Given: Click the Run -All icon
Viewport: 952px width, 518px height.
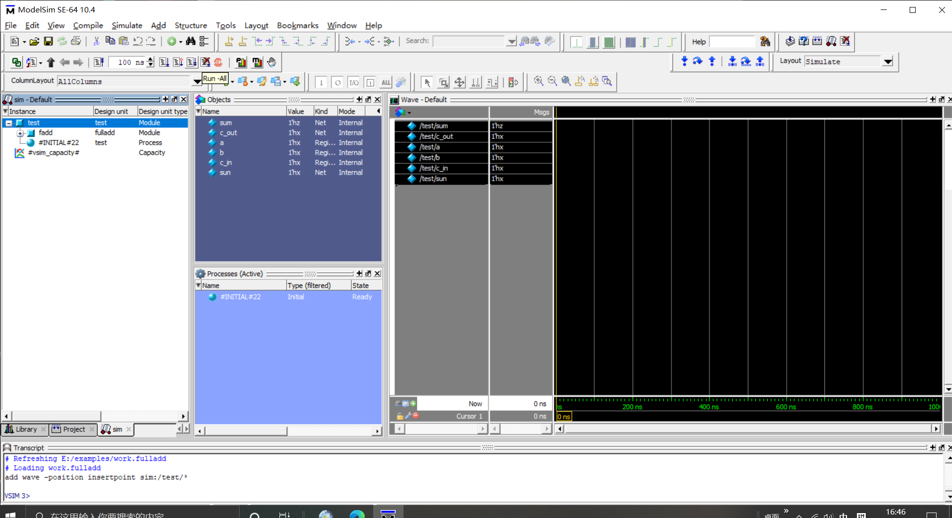Looking at the screenshot, I should pos(192,62).
